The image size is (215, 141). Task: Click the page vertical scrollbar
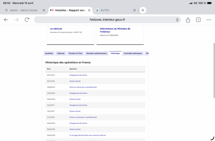[214, 70]
